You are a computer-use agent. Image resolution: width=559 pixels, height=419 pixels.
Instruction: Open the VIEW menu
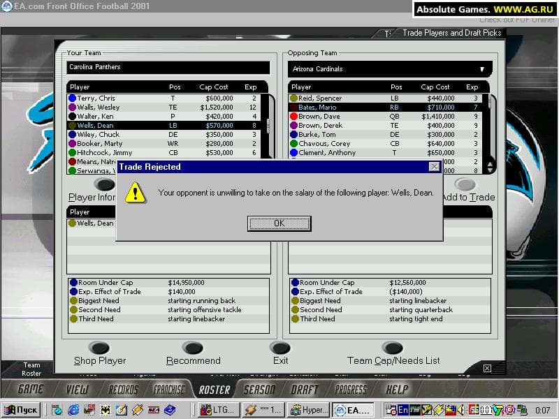click(77, 390)
